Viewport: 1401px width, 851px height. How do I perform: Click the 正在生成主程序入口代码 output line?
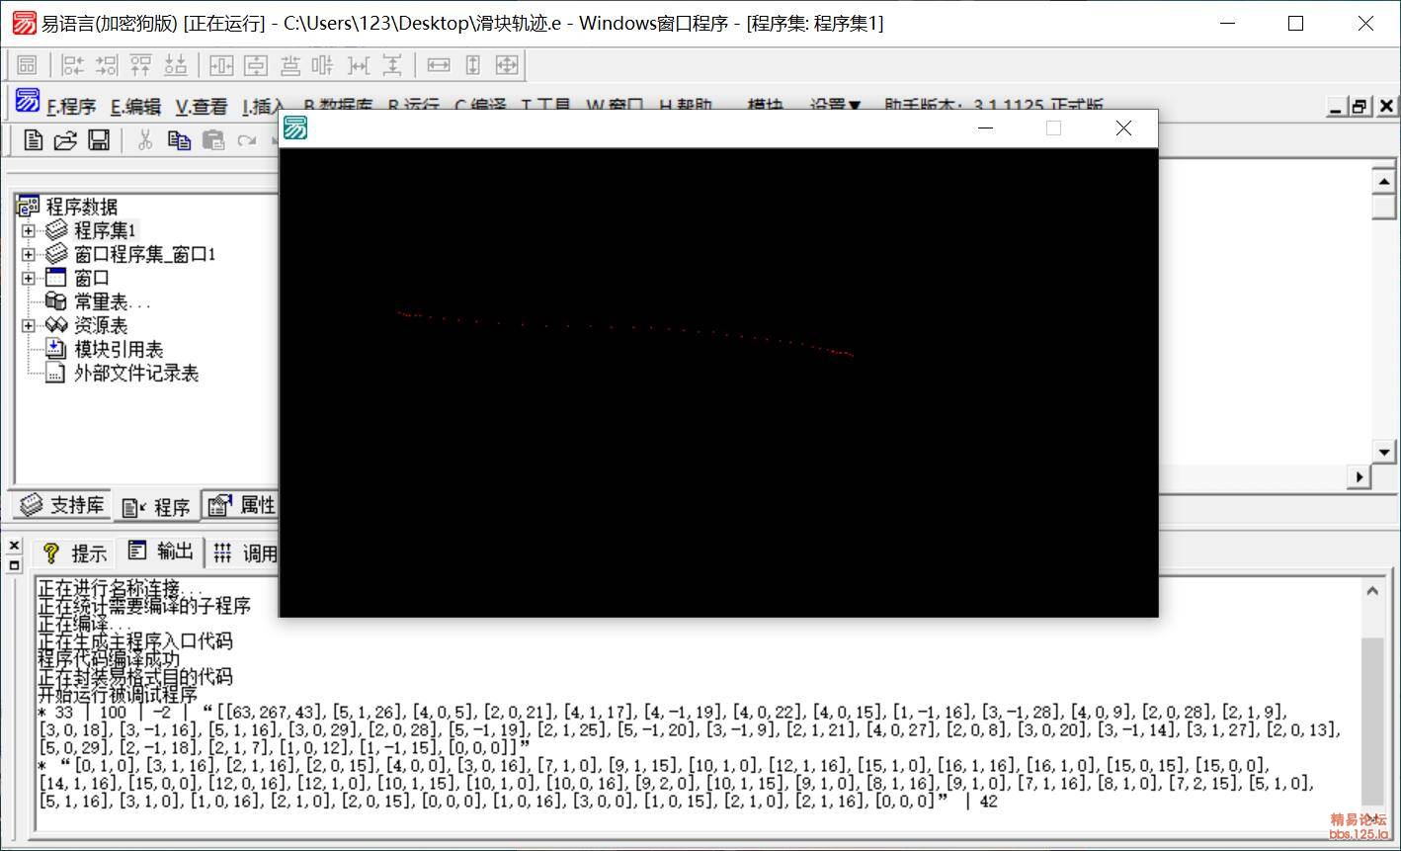pyautogui.click(x=135, y=641)
